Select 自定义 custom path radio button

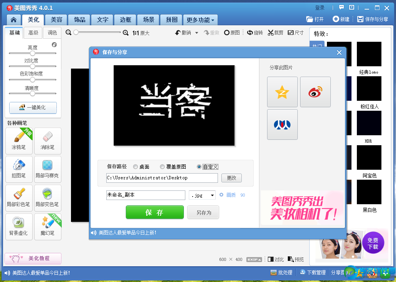tap(199, 167)
